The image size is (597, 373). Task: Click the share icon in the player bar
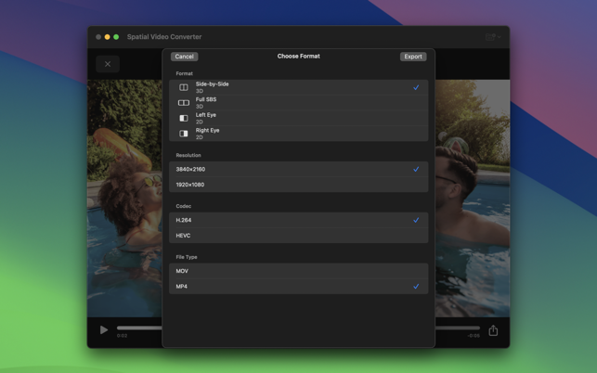(x=493, y=330)
